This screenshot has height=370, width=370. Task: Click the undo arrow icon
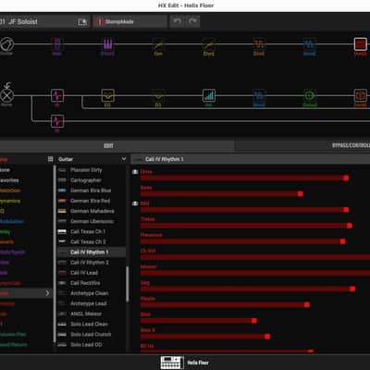[x=178, y=21]
